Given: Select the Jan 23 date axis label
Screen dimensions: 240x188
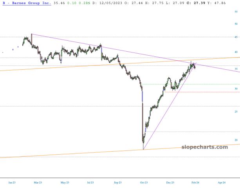Looking at the screenshot, I should tap(12, 182).
